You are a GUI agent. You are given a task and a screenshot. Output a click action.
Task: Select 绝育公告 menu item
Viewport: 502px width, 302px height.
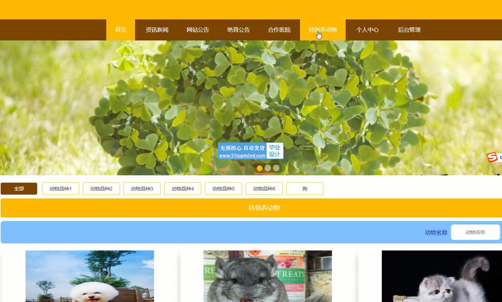238,30
